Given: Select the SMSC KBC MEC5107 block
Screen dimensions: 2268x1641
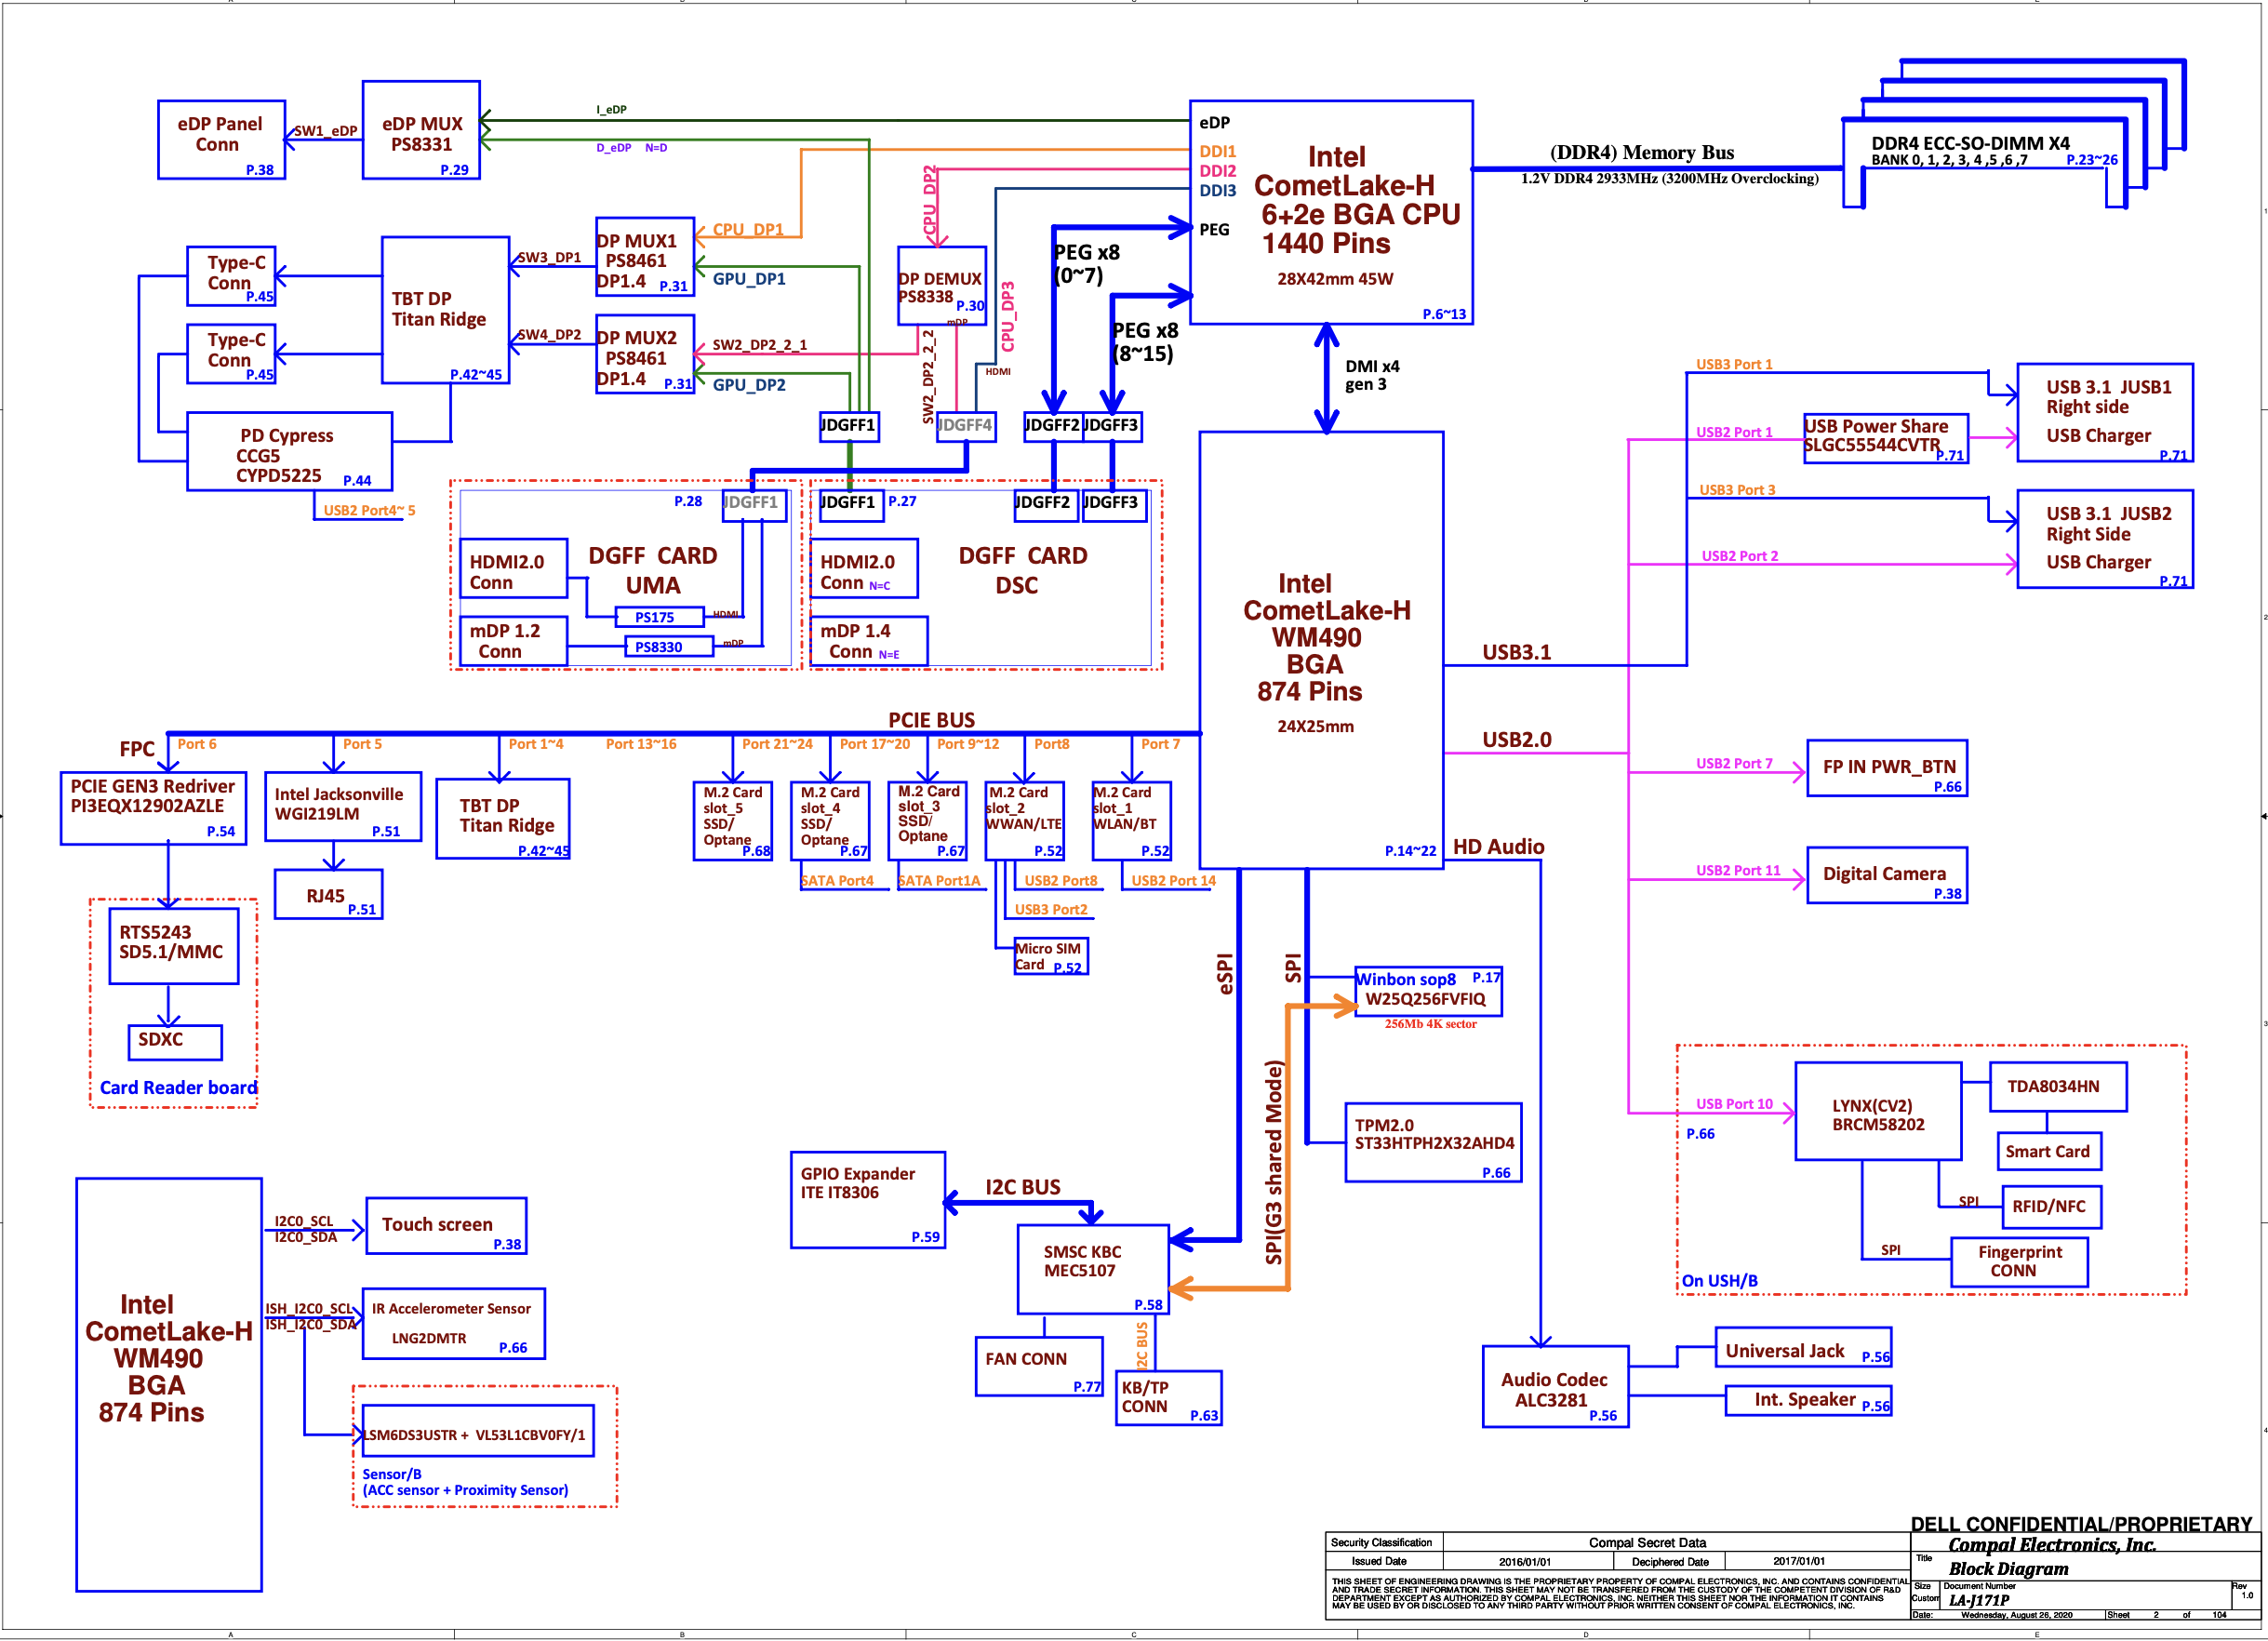Looking at the screenshot, I should (1093, 1269).
